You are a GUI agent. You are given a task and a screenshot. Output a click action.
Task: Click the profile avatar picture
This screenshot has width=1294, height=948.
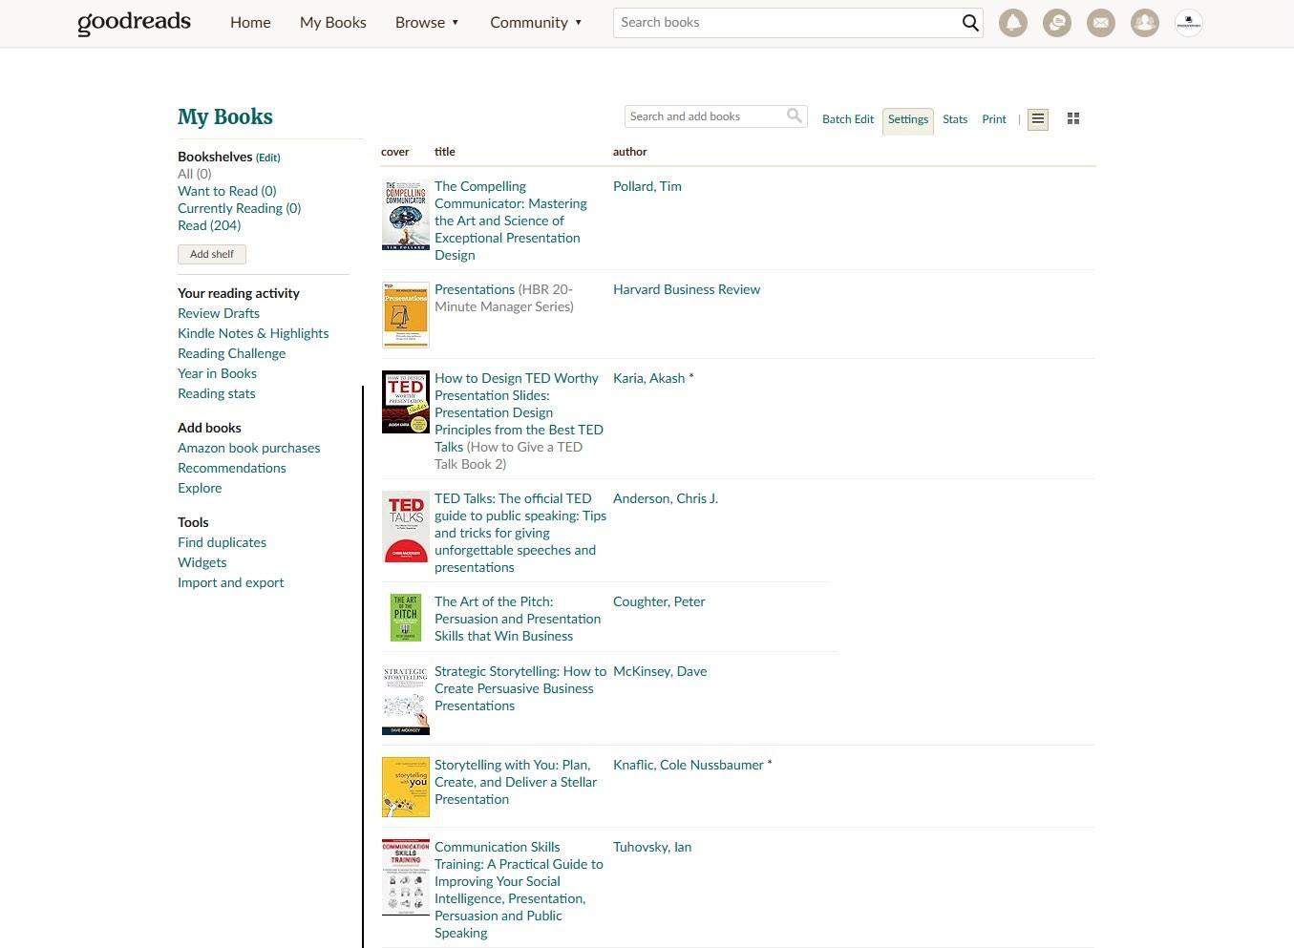[x=1188, y=23]
